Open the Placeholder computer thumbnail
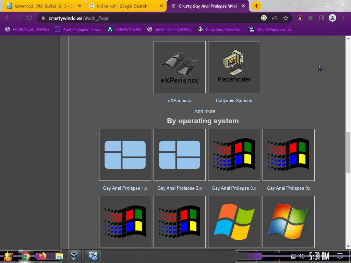The image size is (351, 263). tap(234, 67)
